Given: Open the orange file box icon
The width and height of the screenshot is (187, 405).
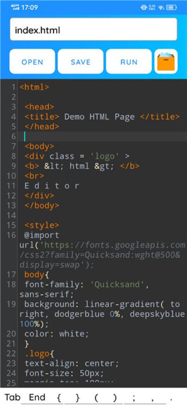Looking at the screenshot, I should point(166,61).
